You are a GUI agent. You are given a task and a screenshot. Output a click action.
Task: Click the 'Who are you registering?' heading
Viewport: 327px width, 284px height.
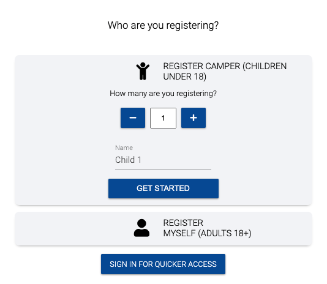click(163, 26)
